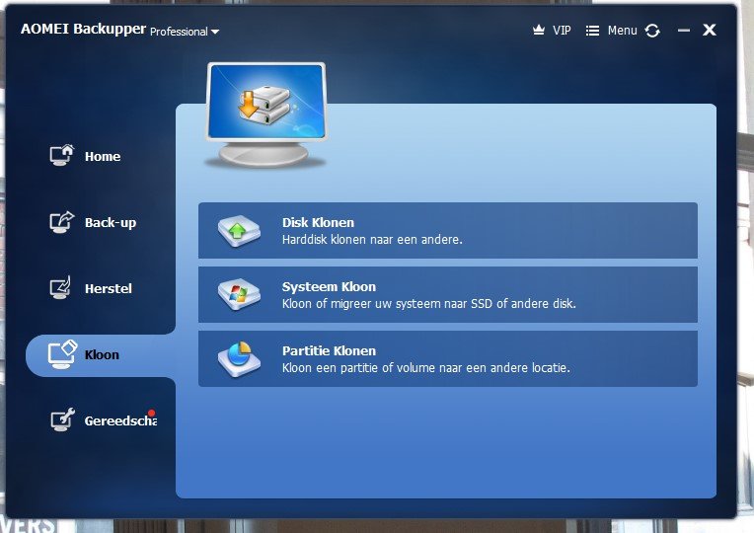
Task: Click the Disk Klonen green arrow icon
Action: coord(239,231)
